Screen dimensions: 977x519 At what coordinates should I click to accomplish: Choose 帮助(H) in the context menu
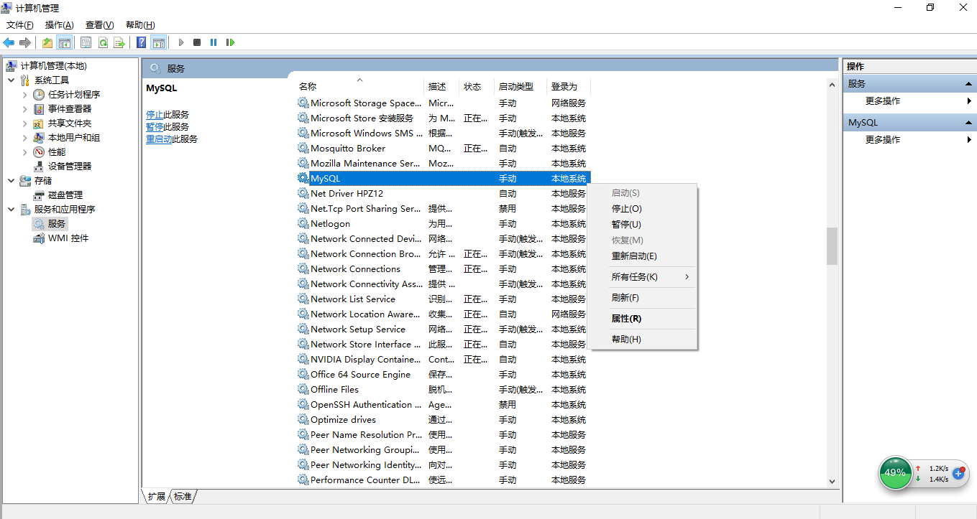coord(642,340)
